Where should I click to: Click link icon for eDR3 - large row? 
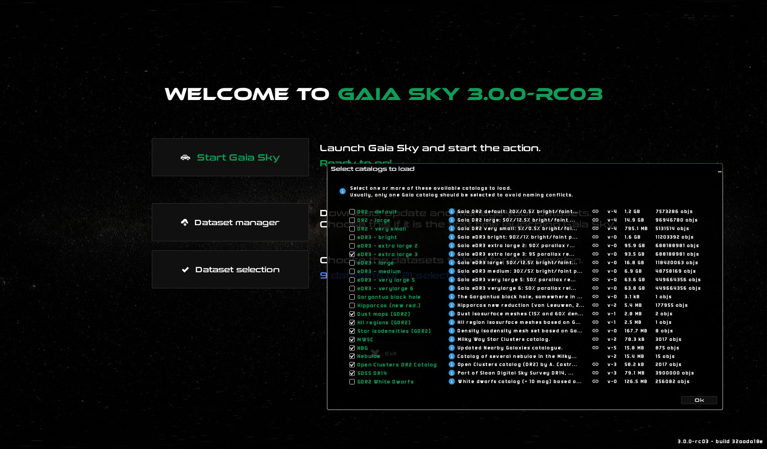pos(595,262)
